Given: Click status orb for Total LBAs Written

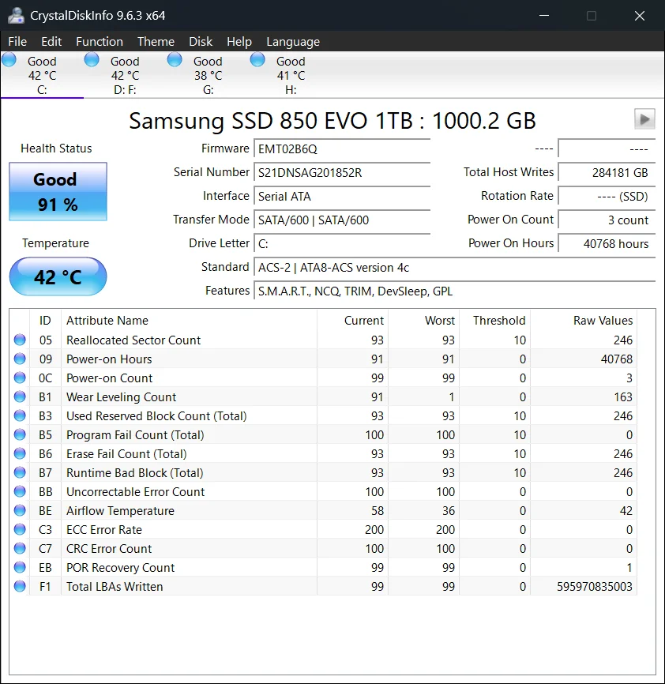Looking at the screenshot, I should (x=20, y=586).
